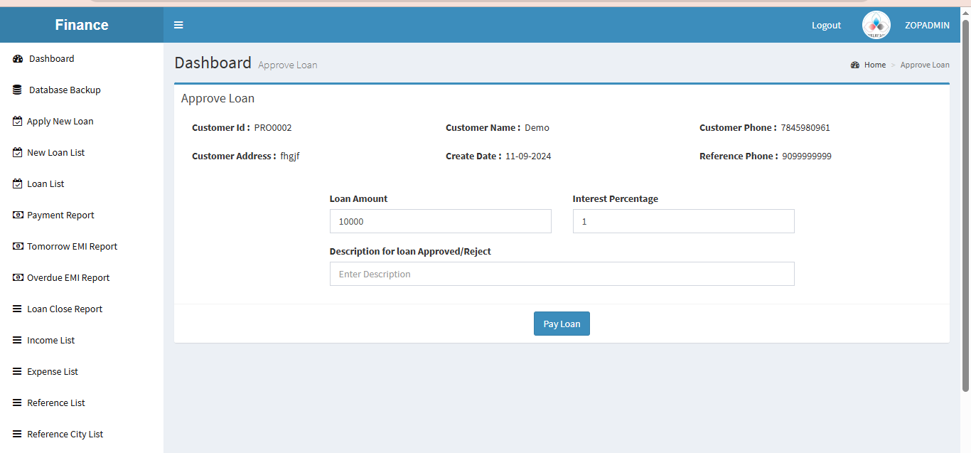
Task: Go to Loan List page
Action: (45, 184)
